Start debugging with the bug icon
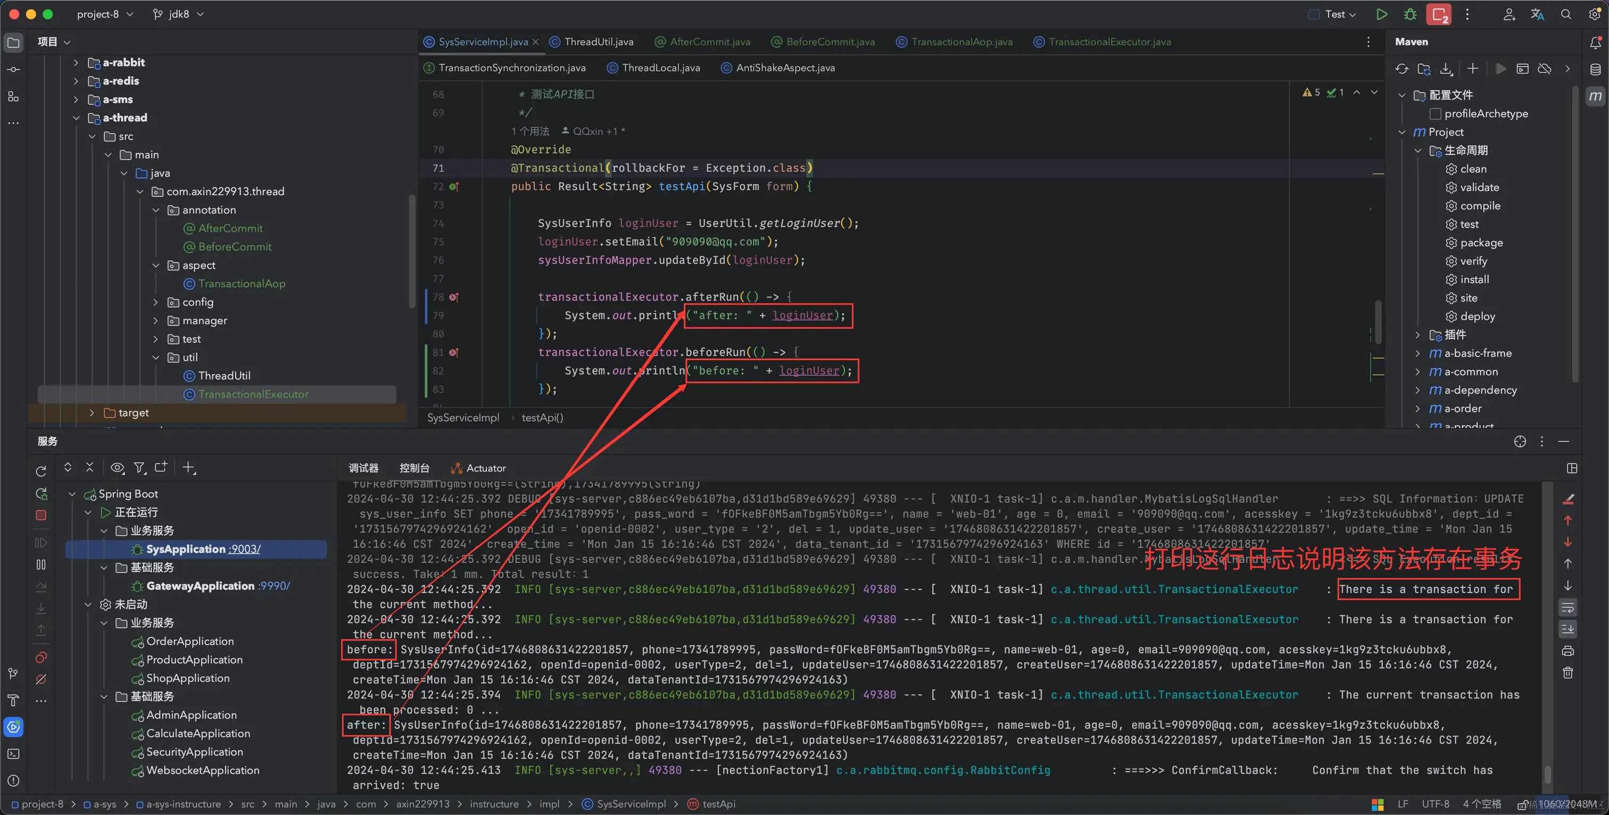The height and width of the screenshot is (815, 1609). pos(1411,14)
